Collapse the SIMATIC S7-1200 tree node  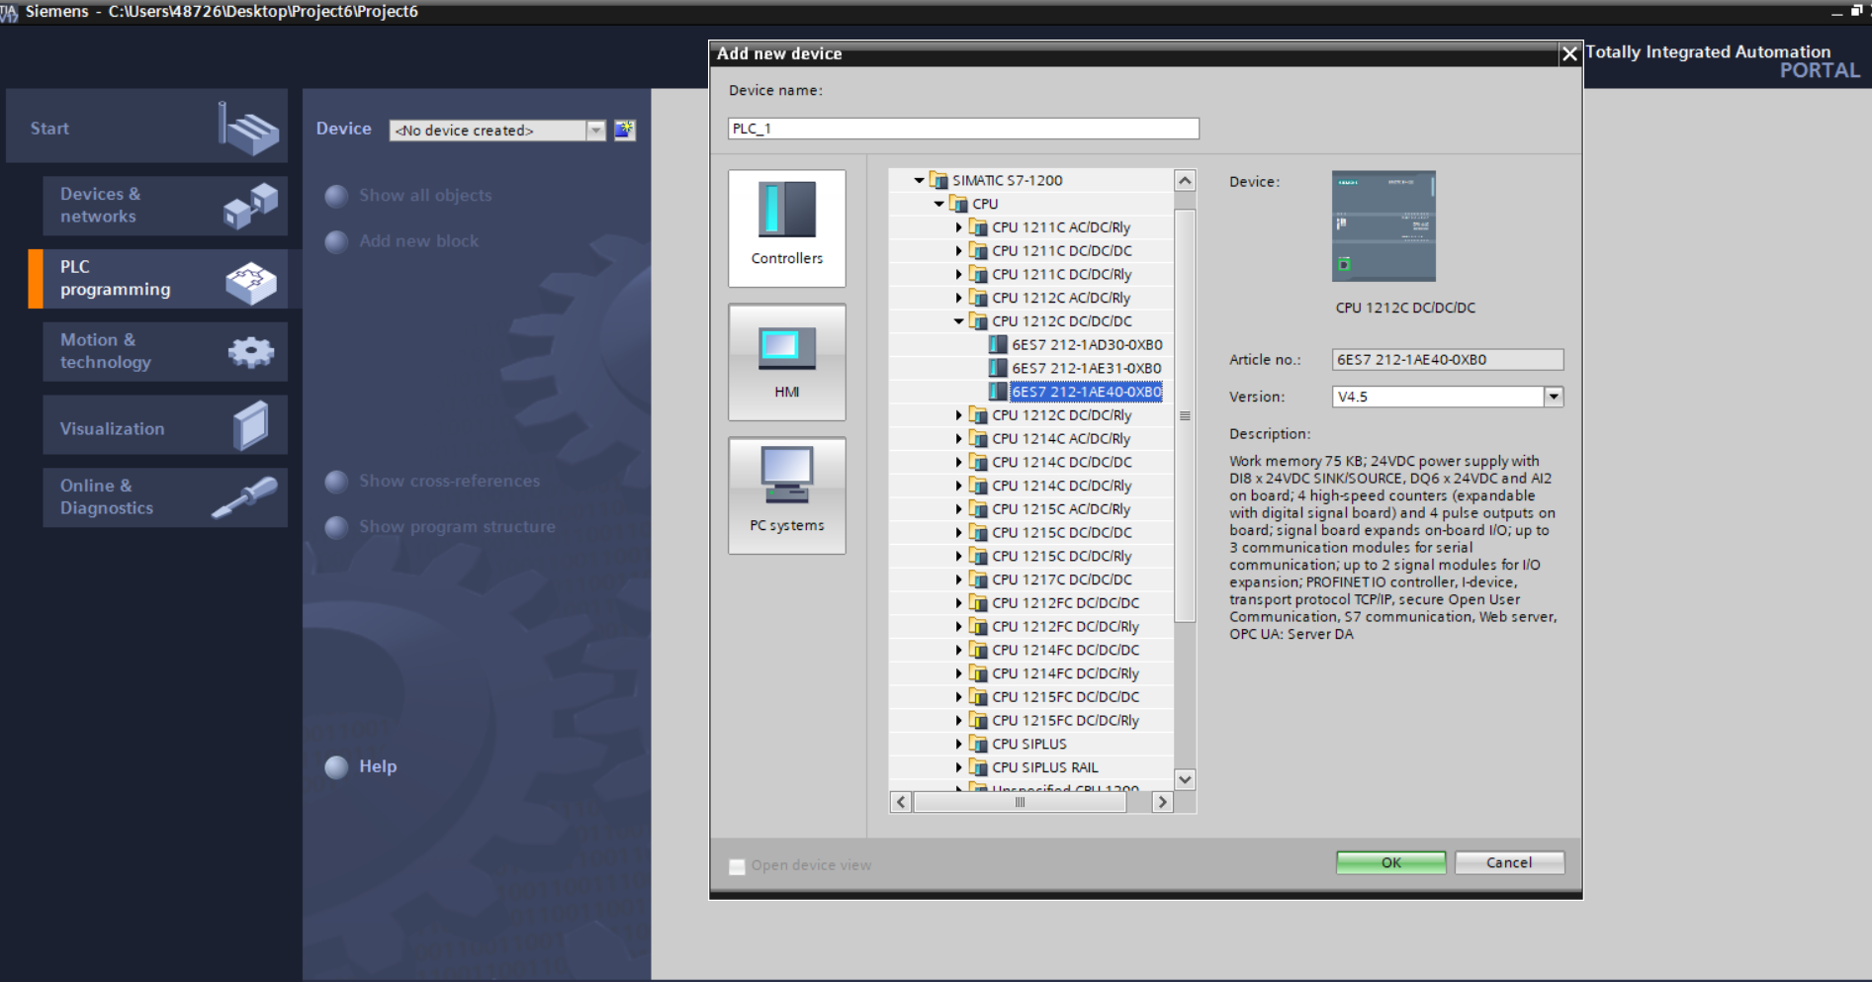[919, 180]
